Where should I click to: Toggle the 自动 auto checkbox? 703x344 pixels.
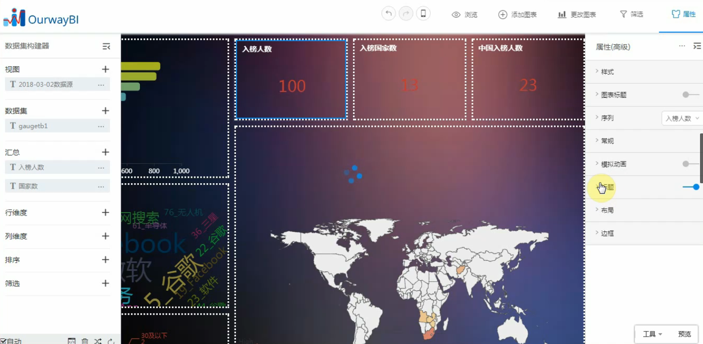pos(3,341)
